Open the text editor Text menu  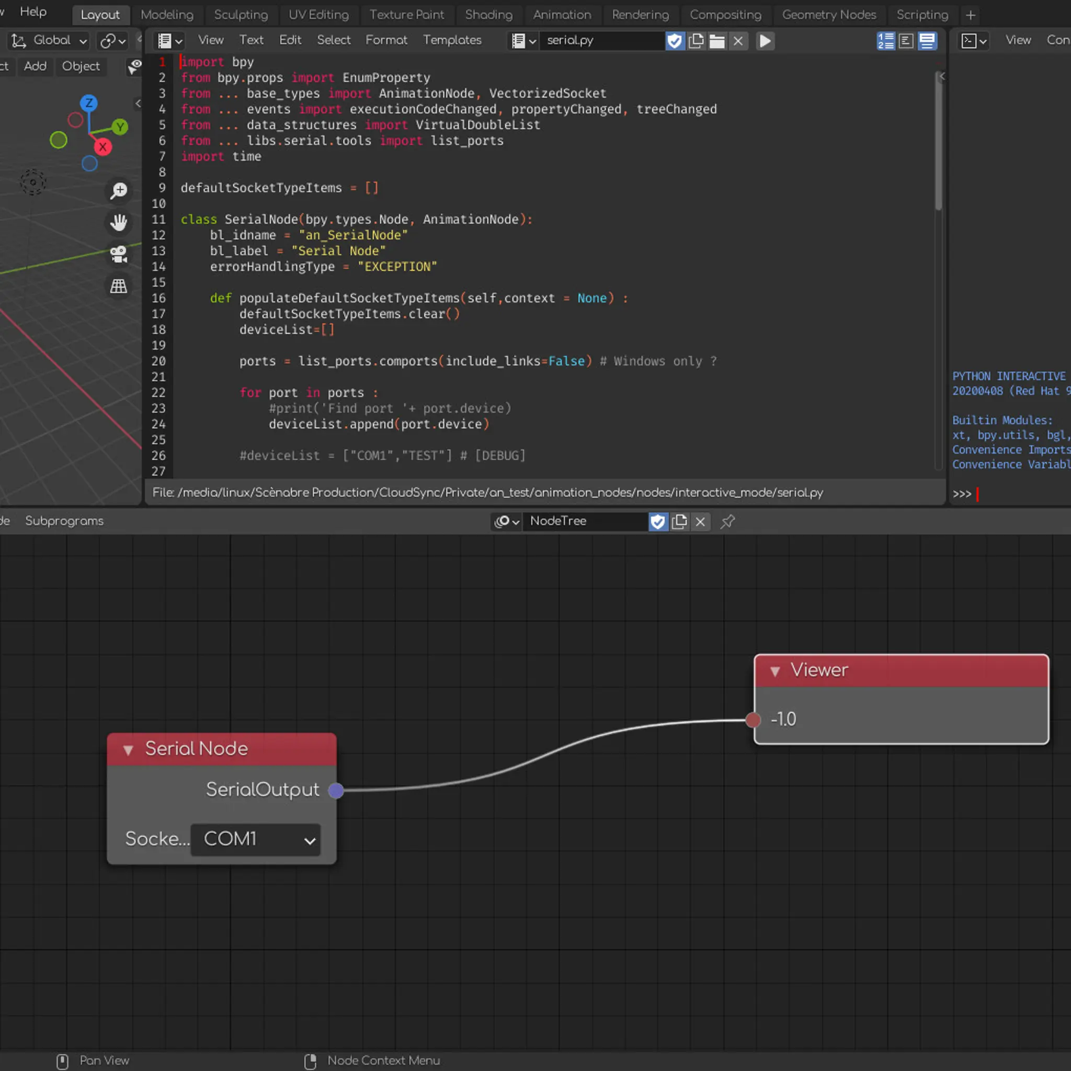(251, 40)
